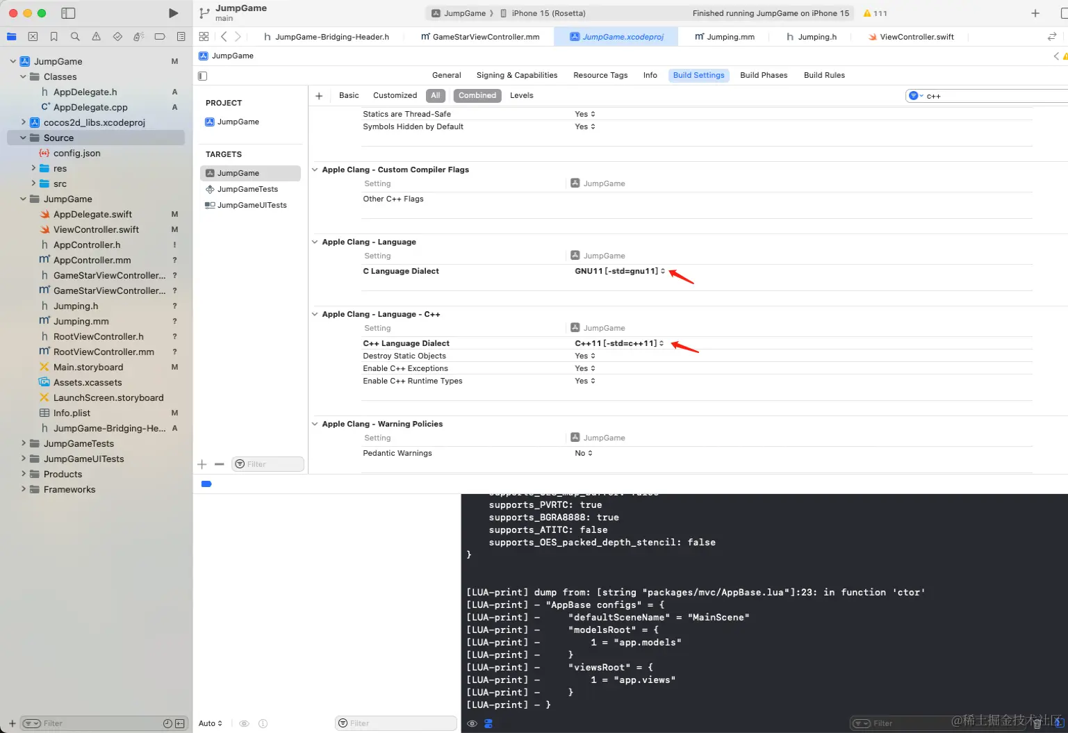Open the Find navigator
This screenshot has height=733, width=1068.
tap(75, 37)
